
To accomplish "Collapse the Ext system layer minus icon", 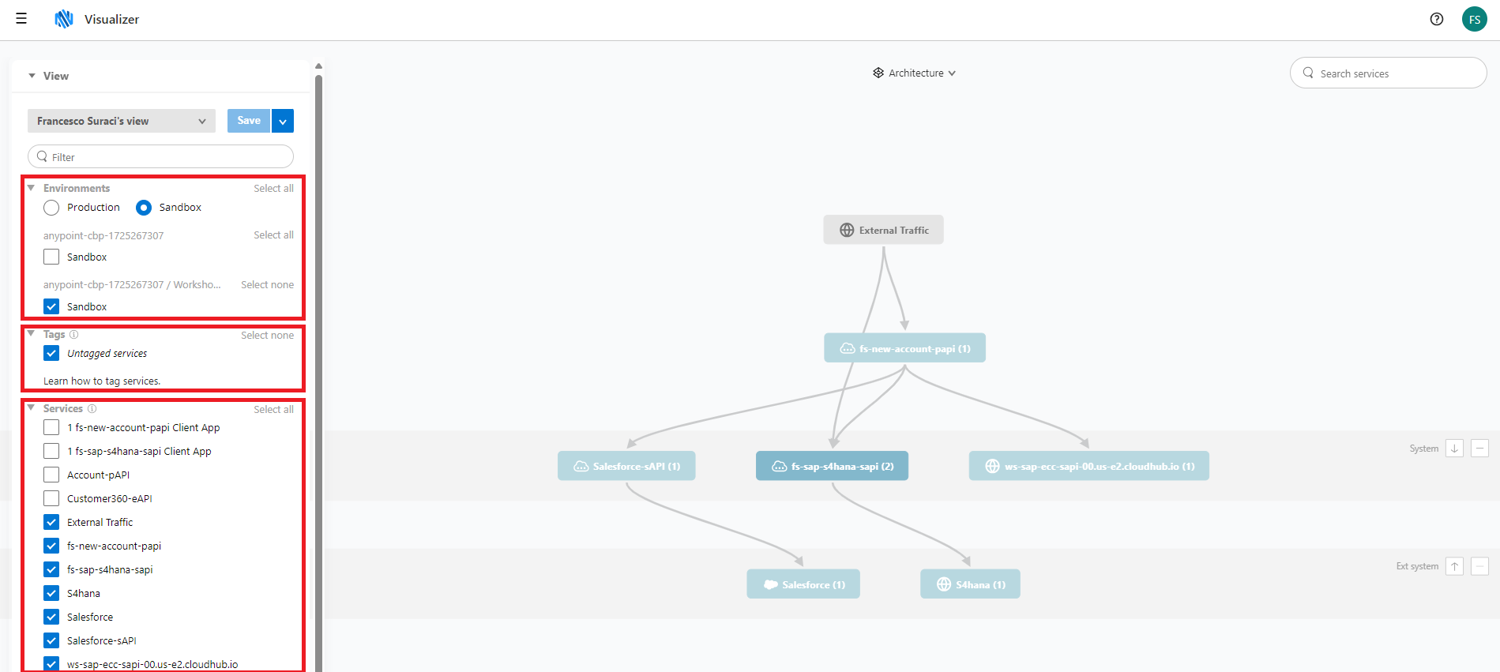I will tap(1480, 566).
